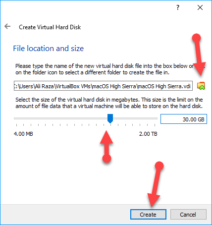Open the folder browse icon beside file path

click(x=201, y=86)
